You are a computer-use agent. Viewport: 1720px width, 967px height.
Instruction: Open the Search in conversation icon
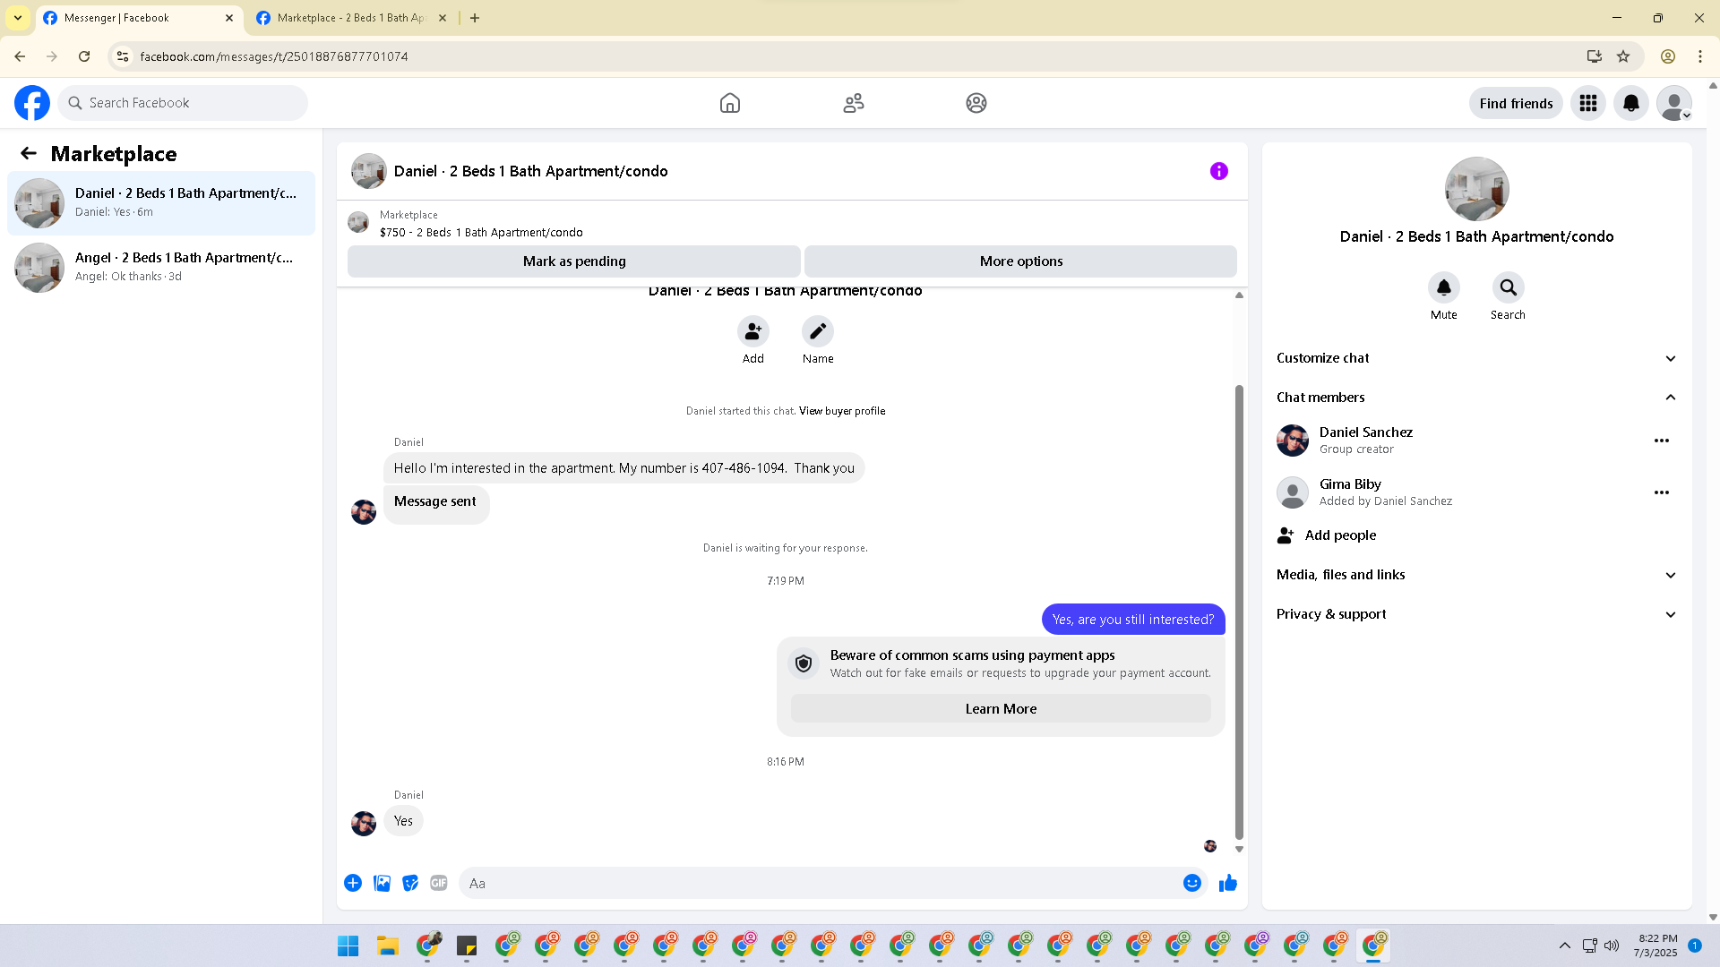pos(1508,288)
